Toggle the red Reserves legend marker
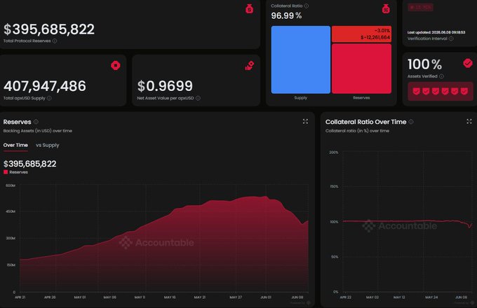The height and width of the screenshot is (308, 477). [x=6, y=172]
